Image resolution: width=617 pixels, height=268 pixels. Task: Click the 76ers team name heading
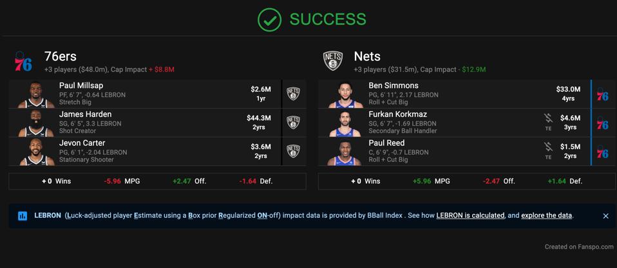(61, 57)
